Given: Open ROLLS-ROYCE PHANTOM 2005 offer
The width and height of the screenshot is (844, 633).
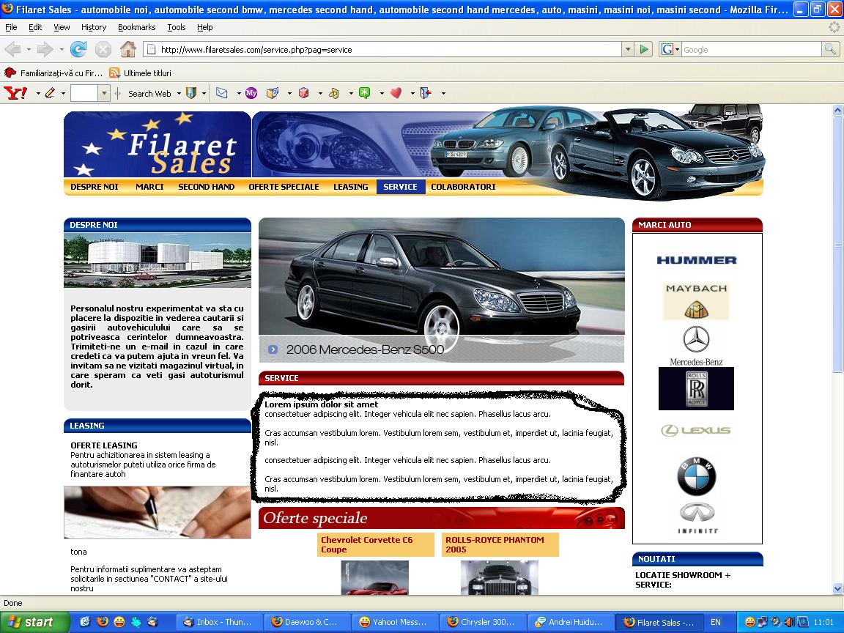Looking at the screenshot, I should (x=500, y=545).
